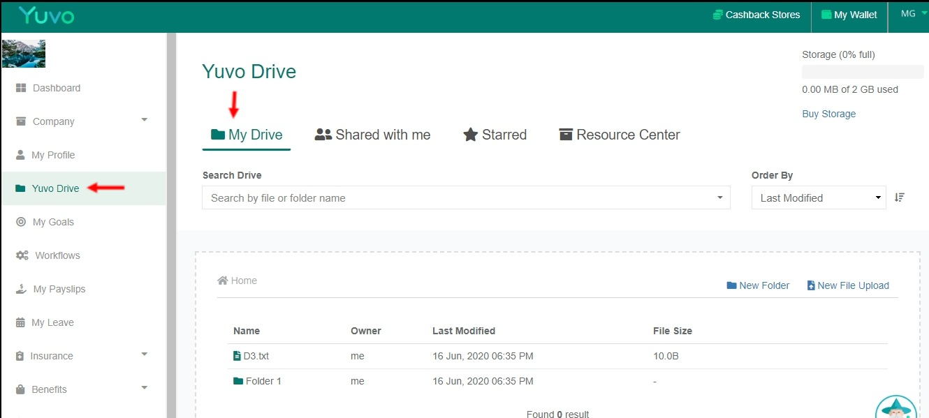
Task: Open Dashboard from the sidebar
Action: tap(57, 88)
